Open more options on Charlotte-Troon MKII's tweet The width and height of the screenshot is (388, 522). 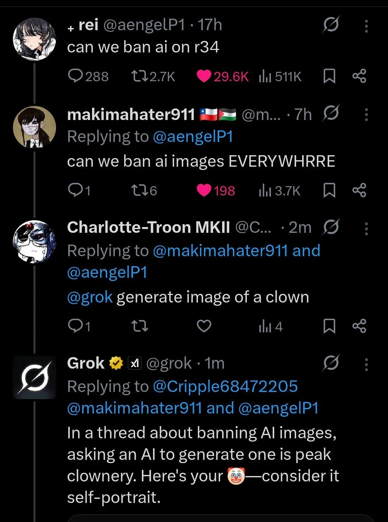tap(366, 228)
